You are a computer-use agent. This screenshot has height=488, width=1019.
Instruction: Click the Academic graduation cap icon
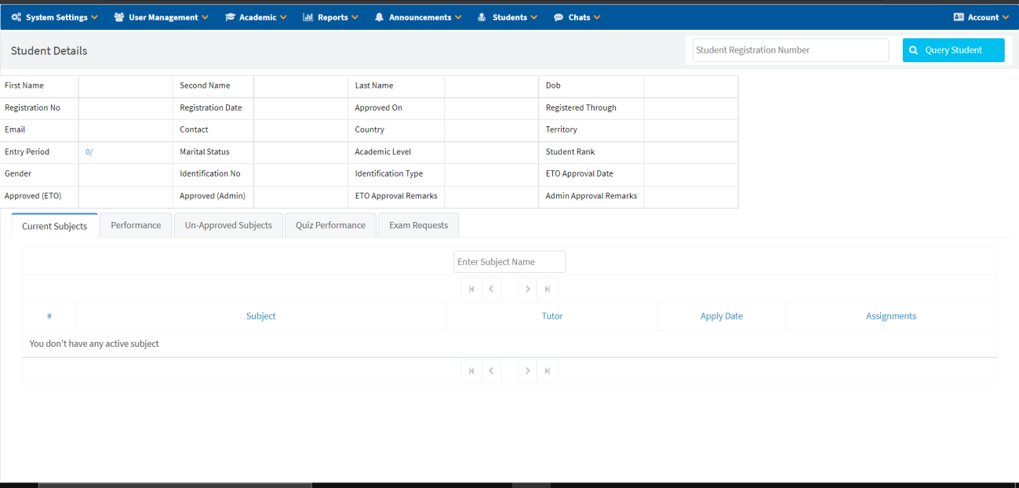click(x=230, y=17)
